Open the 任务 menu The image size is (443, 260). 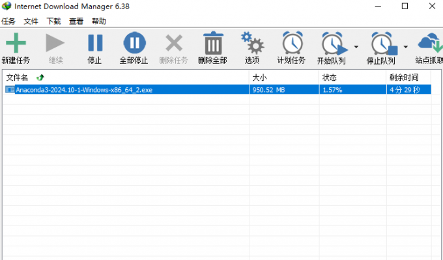tap(8, 22)
